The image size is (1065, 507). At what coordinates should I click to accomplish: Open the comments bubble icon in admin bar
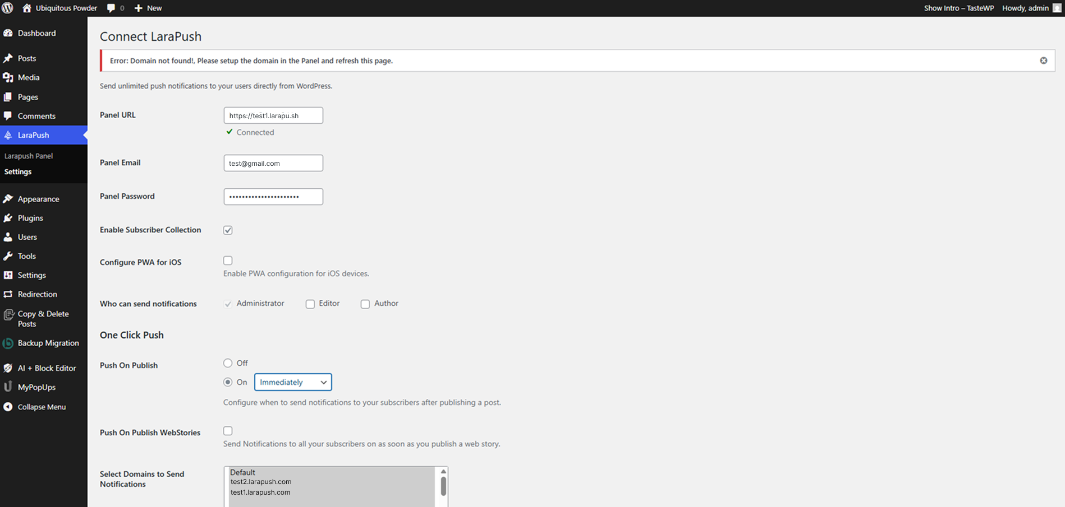[111, 8]
